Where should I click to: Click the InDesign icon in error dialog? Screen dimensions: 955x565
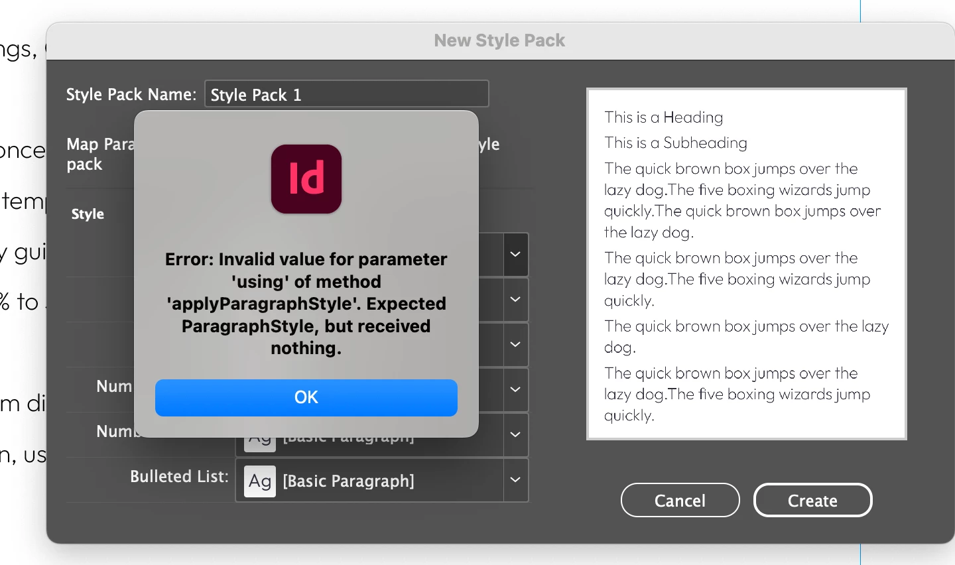(306, 179)
